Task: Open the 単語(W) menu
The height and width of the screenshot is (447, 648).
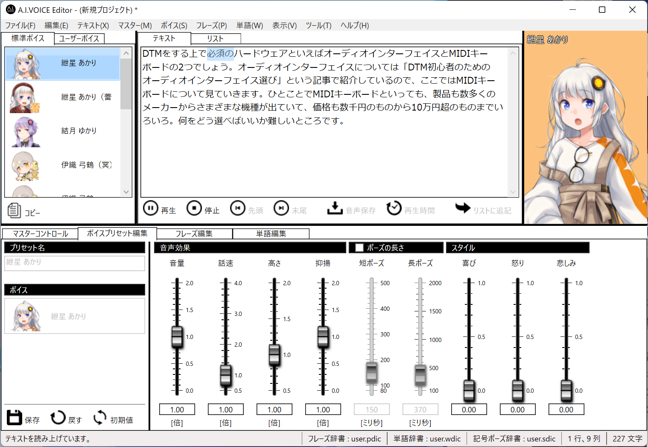Action: click(250, 26)
